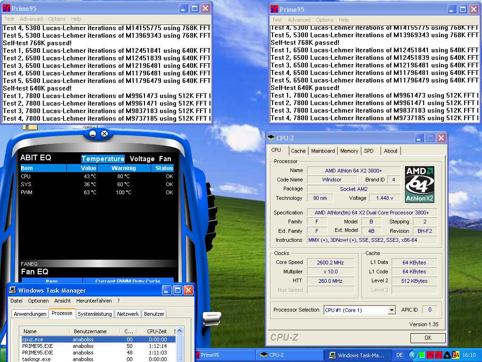Open the Ansicht menu in Task-Manager
Viewport: 482px width, 362px height.
[63, 301]
